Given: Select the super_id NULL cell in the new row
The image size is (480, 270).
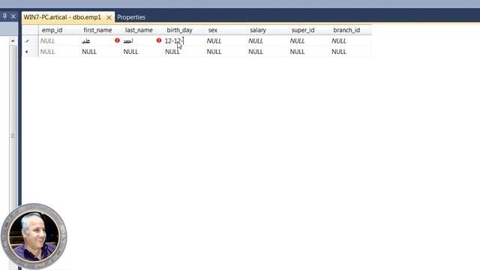Looking at the screenshot, I should pos(309,52).
